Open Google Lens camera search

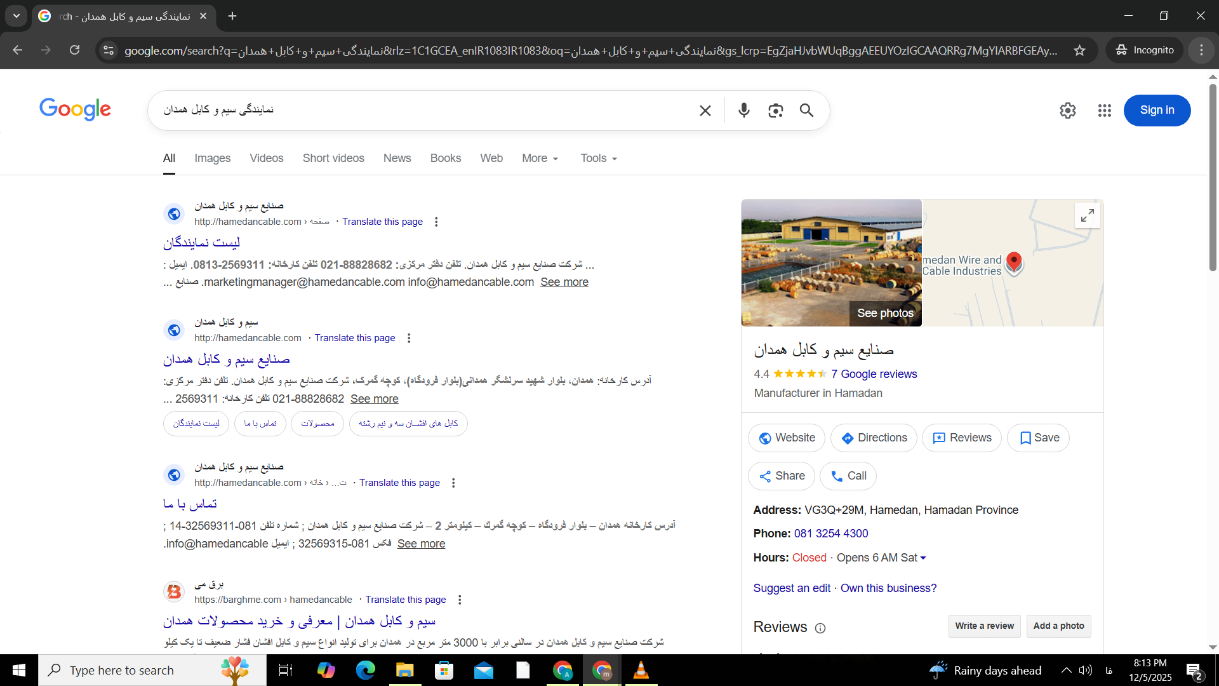click(x=775, y=110)
